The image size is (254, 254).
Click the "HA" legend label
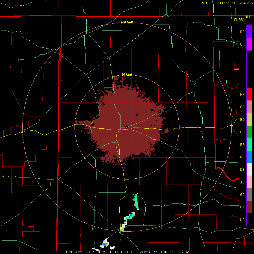pos(242,94)
